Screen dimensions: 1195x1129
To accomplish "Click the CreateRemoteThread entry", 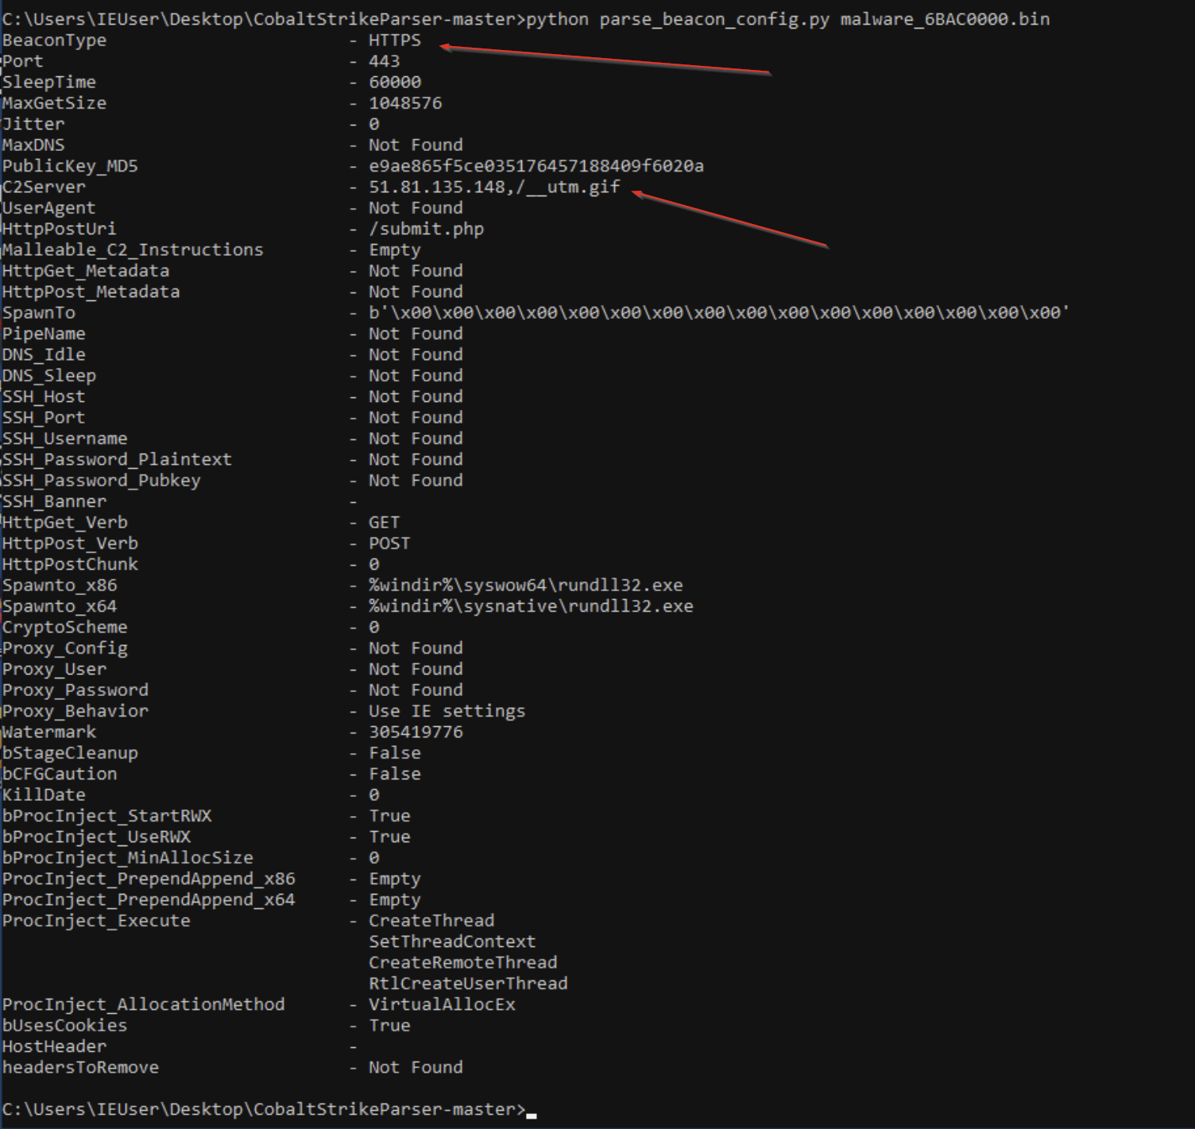I will pyautogui.click(x=463, y=962).
